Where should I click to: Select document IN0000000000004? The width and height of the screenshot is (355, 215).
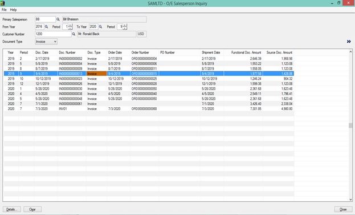71,64
